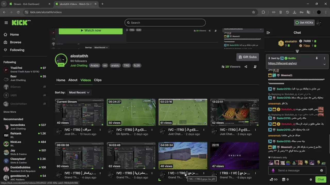Image resolution: width=330 pixels, height=185 pixels.
Task: Open options for the 3 days ago video
Action: pyautogui.click(x=255, y=130)
